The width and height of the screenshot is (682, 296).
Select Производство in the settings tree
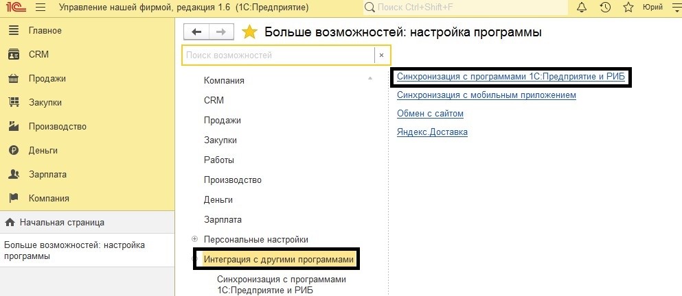pyautogui.click(x=232, y=180)
